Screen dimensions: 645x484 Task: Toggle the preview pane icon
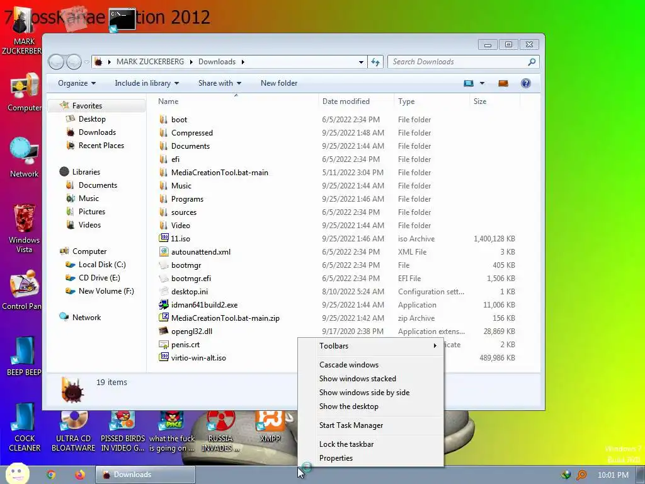(503, 83)
